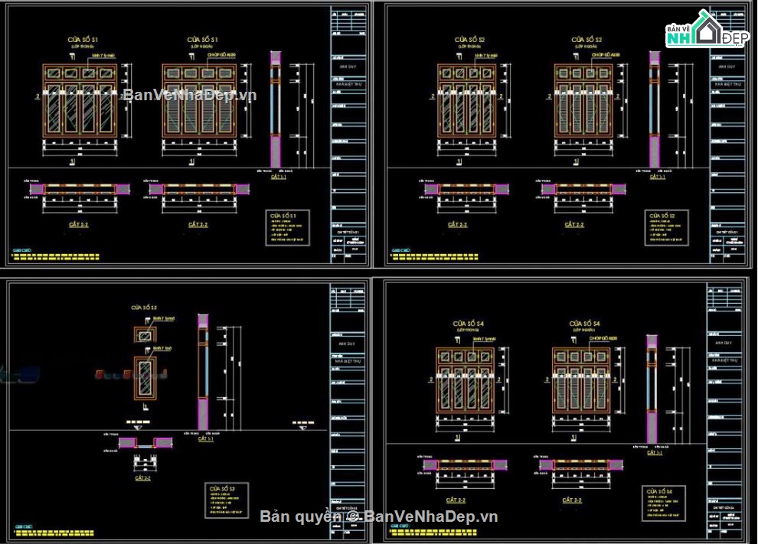Click the kính 7 ly mờ glass pane symbol on S3

click(145, 337)
